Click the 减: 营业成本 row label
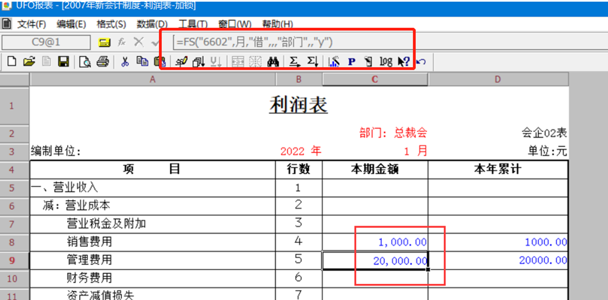This screenshot has height=300, width=608. 76,206
